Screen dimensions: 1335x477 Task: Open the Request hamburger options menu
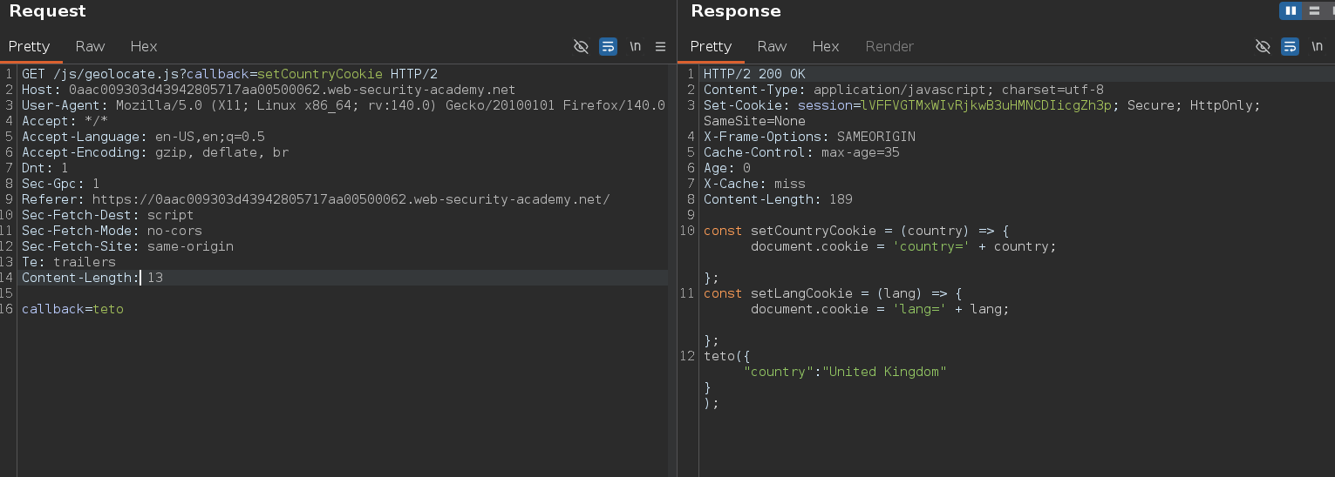point(660,46)
